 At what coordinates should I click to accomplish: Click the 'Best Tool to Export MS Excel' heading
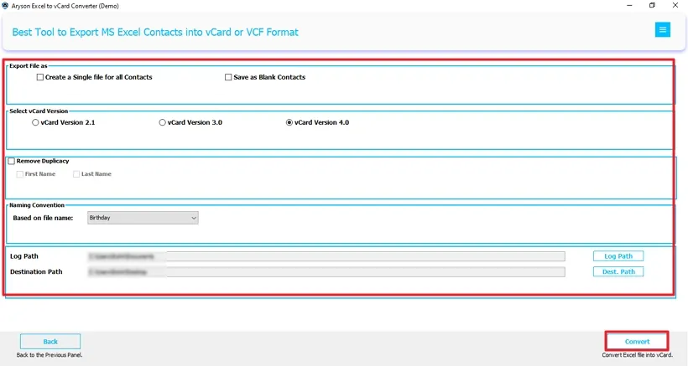point(155,32)
